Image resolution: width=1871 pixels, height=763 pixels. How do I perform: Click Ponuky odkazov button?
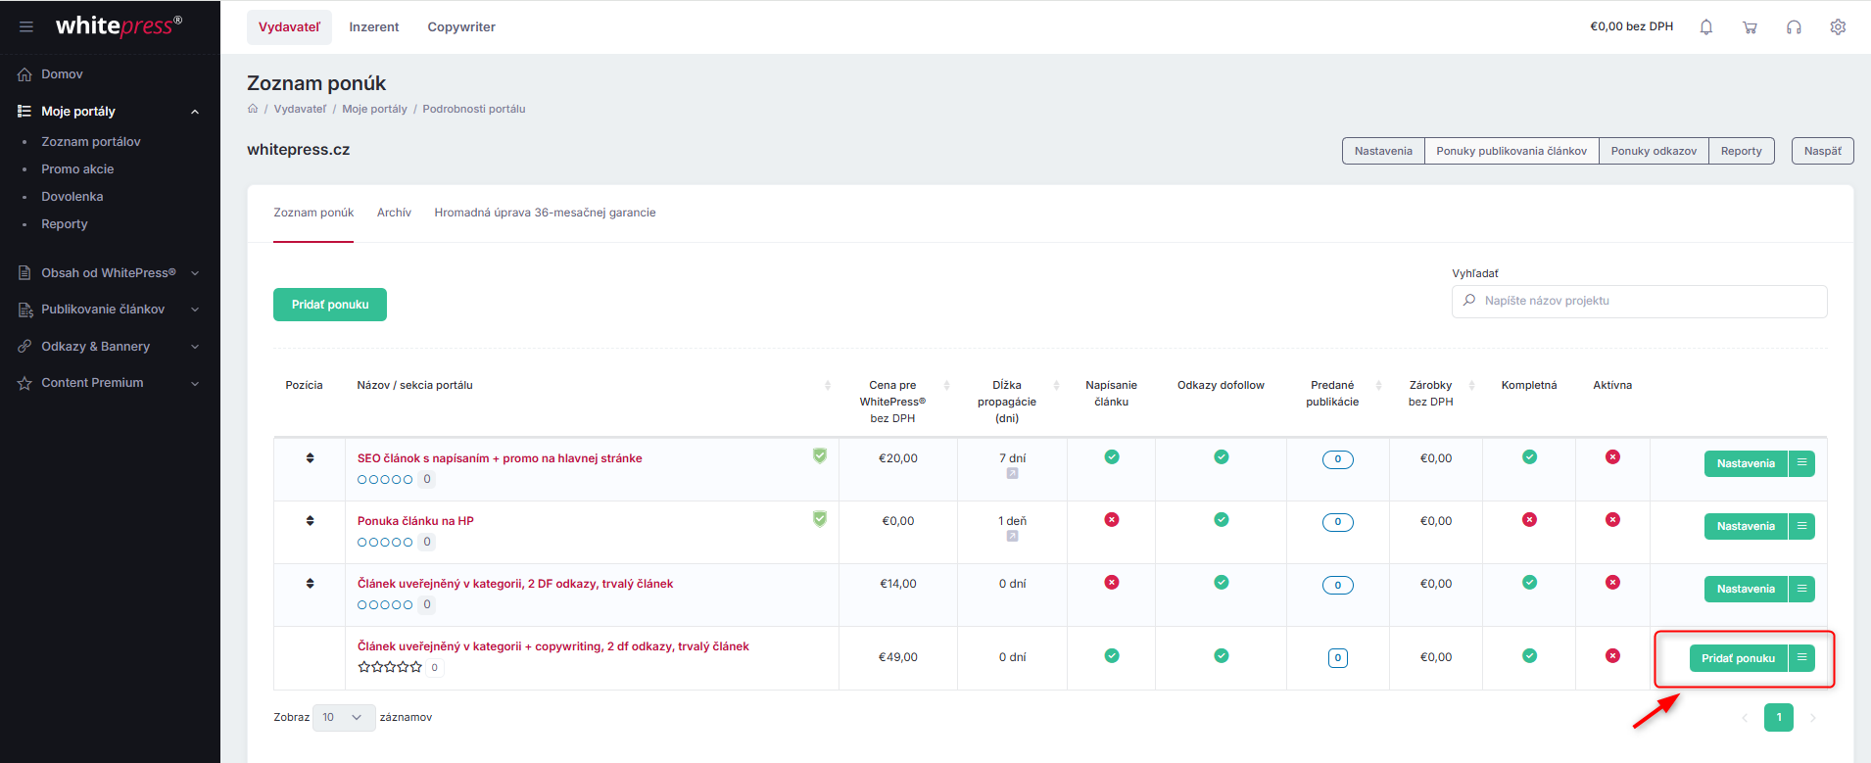click(1654, 151)
